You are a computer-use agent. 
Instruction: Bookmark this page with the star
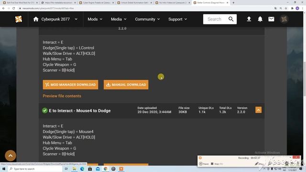click(x=286, y=9)
